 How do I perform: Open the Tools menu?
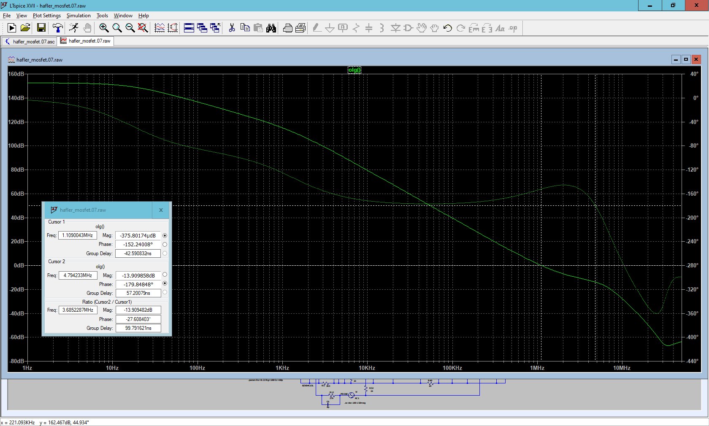coord(102,16)
